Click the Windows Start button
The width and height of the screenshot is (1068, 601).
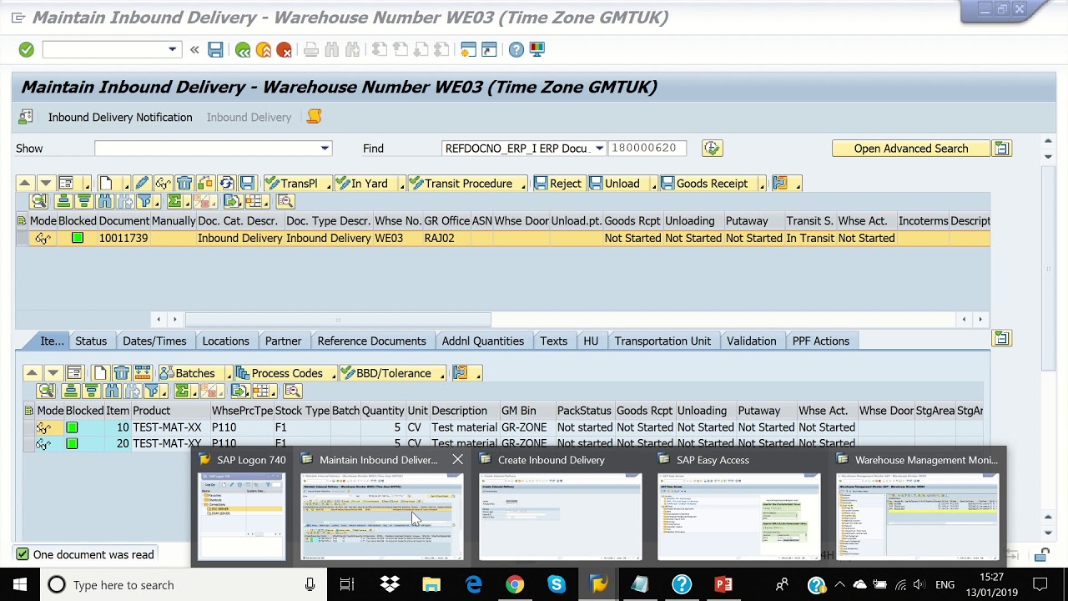click(20, 584)
